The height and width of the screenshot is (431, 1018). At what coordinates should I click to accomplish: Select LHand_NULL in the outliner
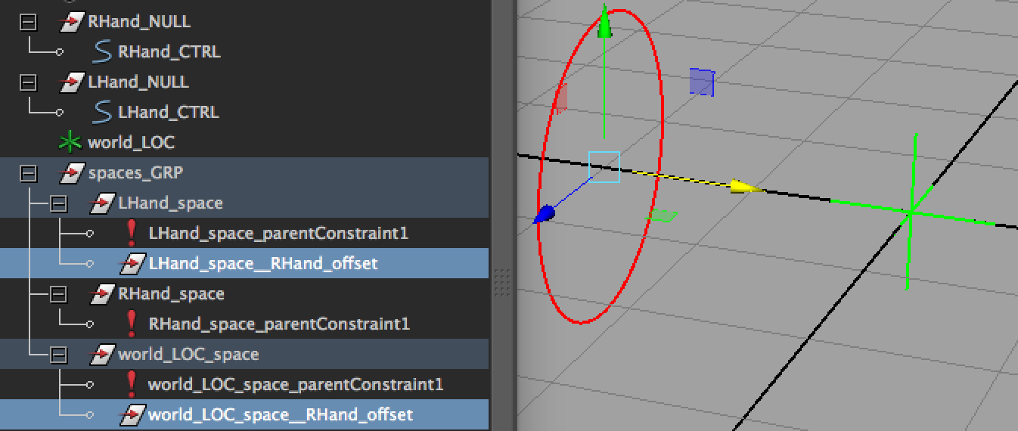click(138, 82)
